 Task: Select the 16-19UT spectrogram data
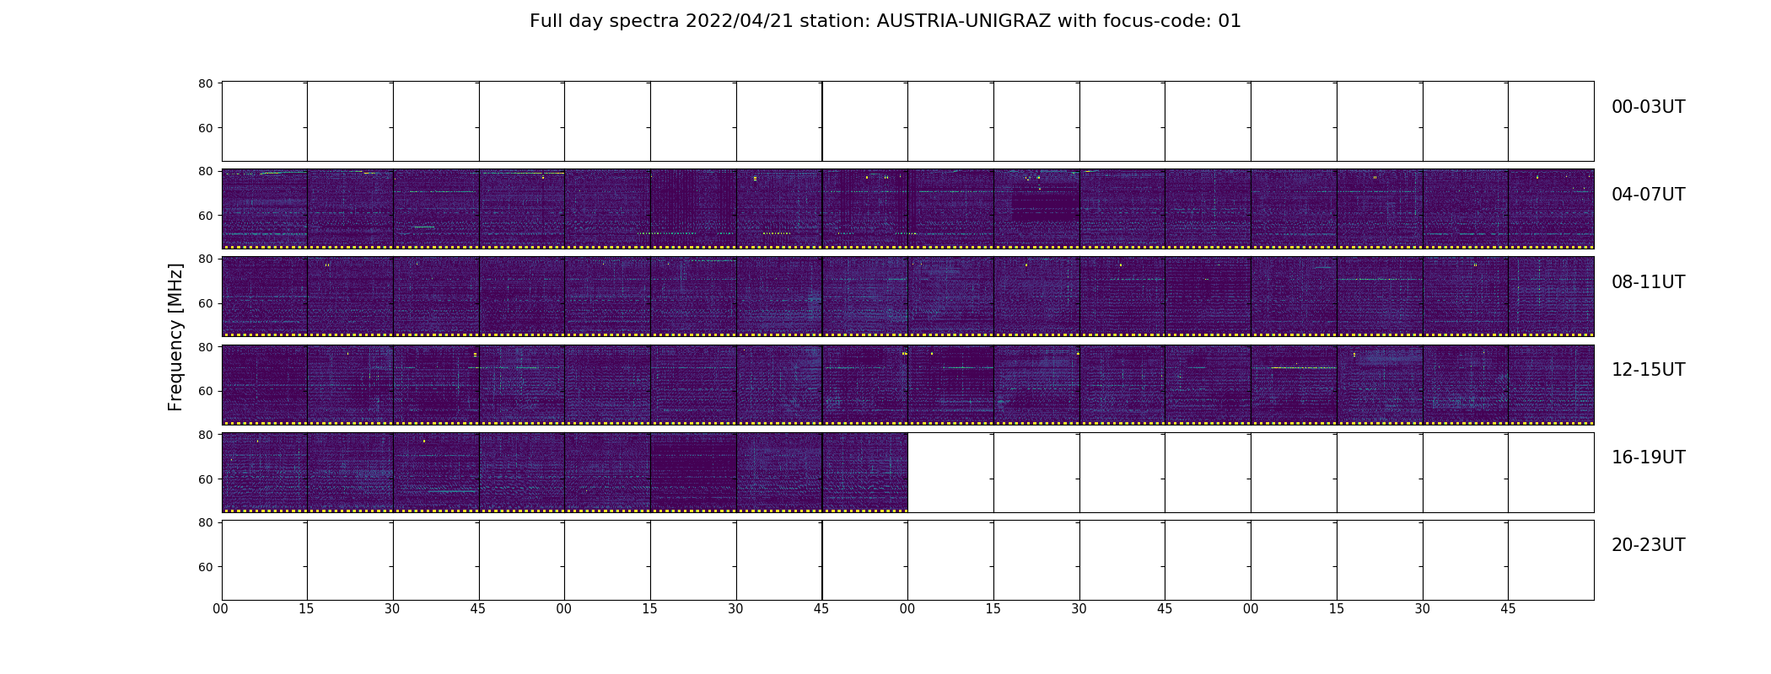(564, 472)
